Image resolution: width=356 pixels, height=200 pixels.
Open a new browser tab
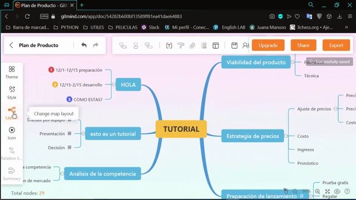pos(82,5)
